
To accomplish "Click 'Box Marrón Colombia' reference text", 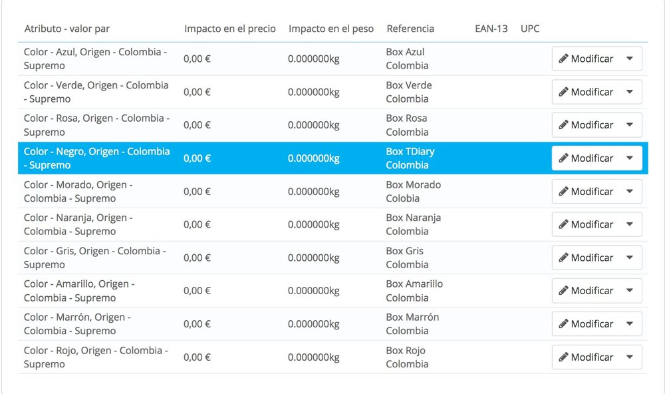I will [x=413, y=324].
